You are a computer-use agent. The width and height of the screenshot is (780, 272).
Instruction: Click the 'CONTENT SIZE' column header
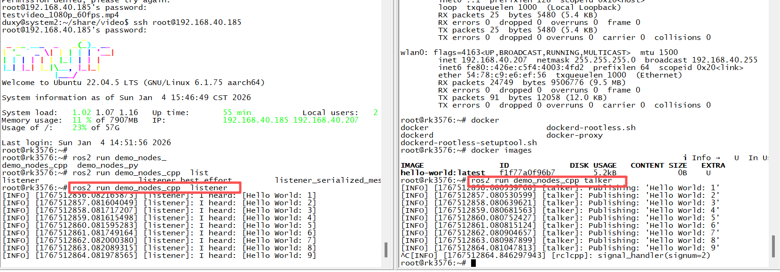pyautogui.click(x=659, y=165)
